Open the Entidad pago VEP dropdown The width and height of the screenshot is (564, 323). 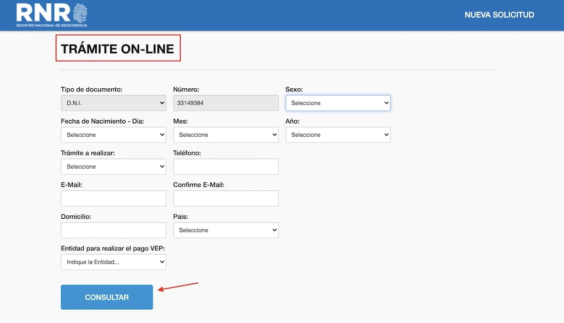[113, 262]
